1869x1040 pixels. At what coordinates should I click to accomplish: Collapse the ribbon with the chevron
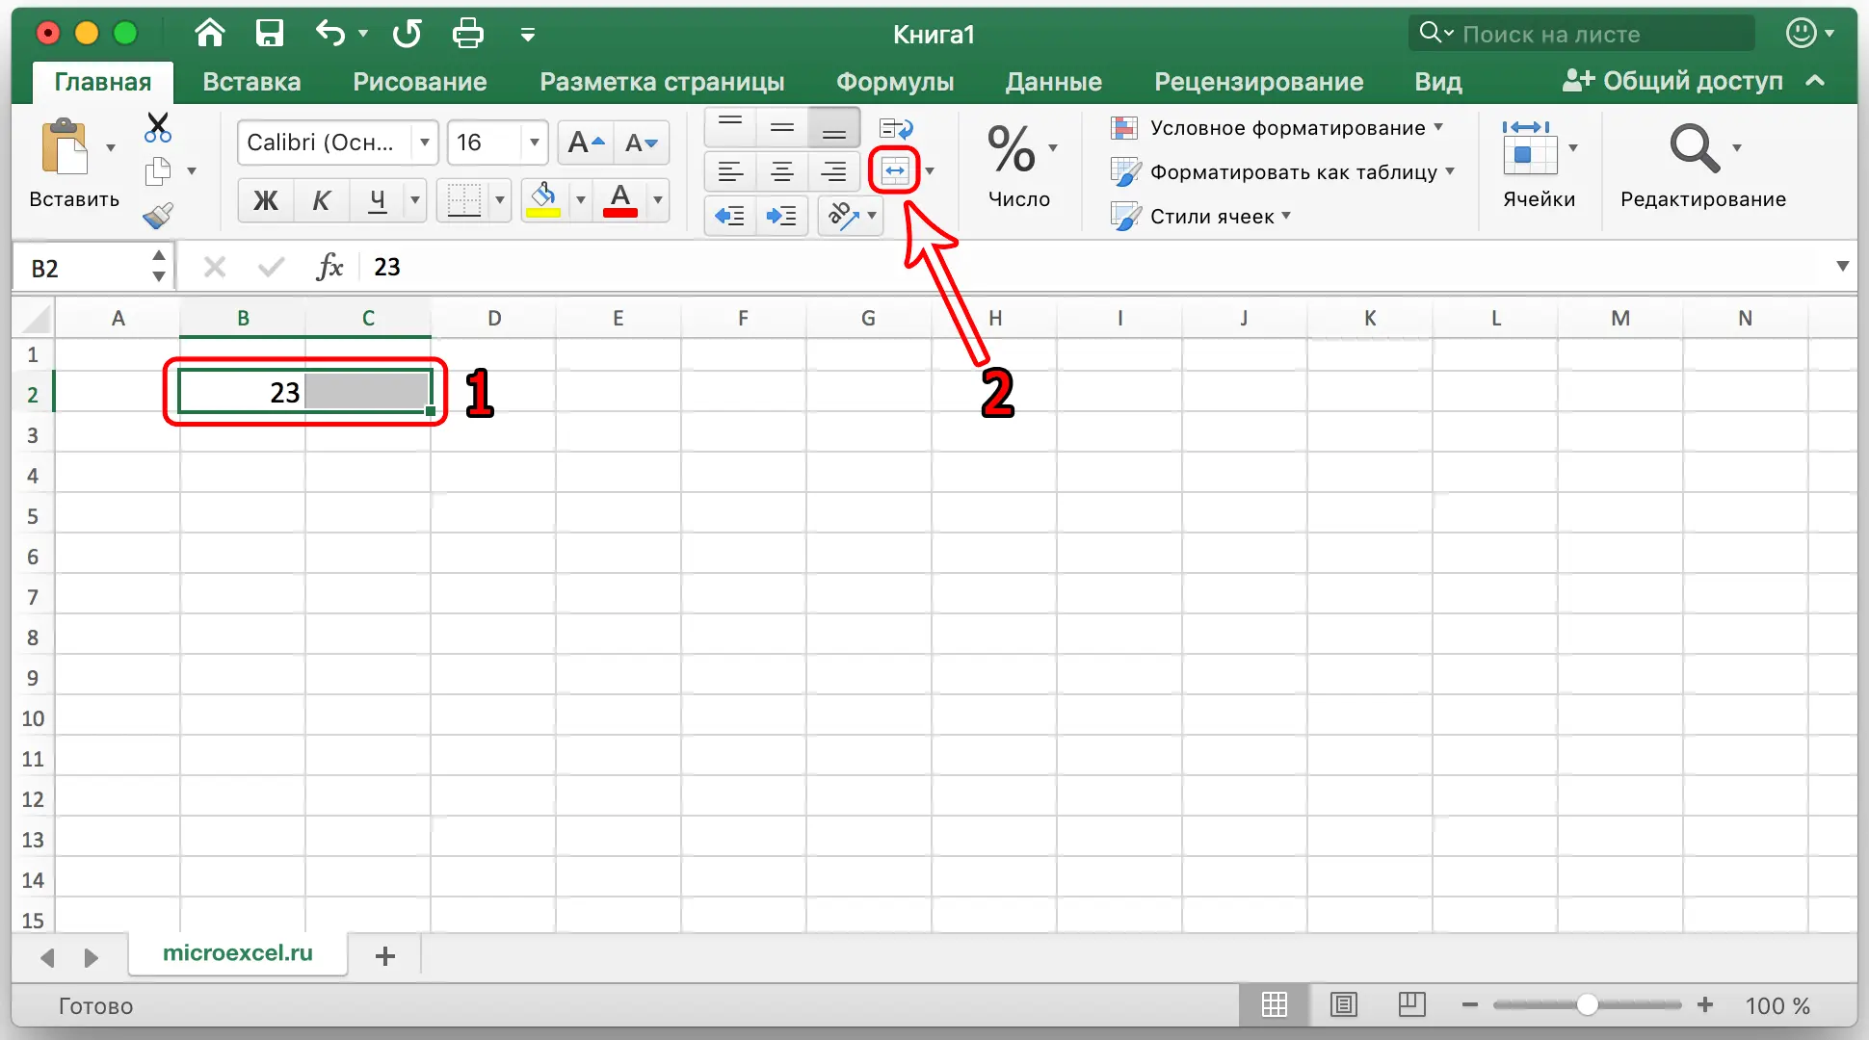point(1816,82)
